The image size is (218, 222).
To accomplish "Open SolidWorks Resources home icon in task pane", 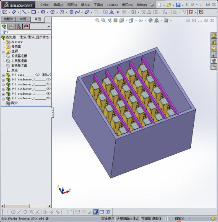I will click(x=214, y=36).
